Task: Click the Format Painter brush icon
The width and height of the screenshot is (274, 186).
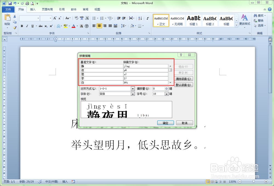Action: tap(15, 28)
